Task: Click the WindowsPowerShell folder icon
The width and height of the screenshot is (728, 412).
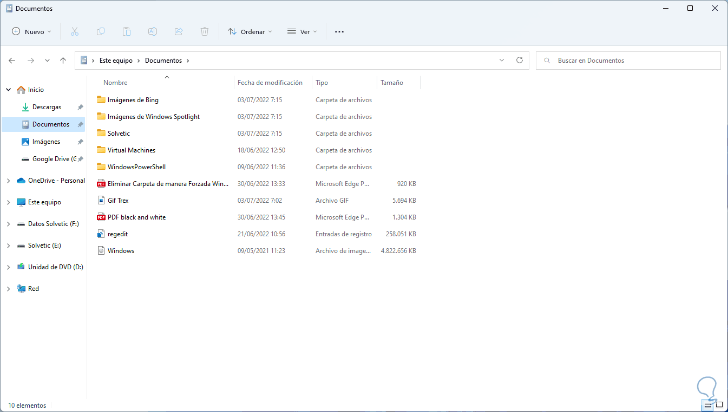Action: click(101, 167)
